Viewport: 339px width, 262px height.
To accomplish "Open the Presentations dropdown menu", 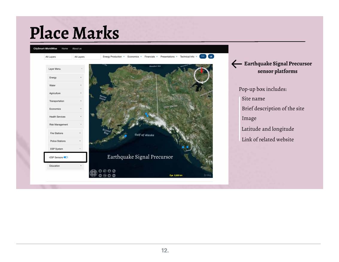I will [169, 57].
